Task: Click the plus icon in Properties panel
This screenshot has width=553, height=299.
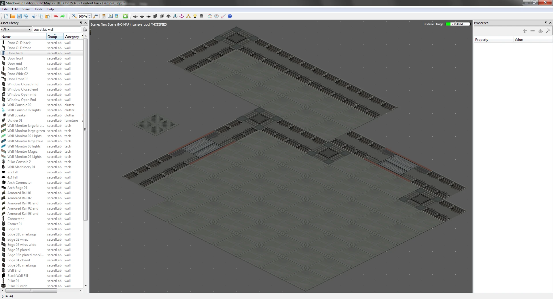Action: coord(525,31)
